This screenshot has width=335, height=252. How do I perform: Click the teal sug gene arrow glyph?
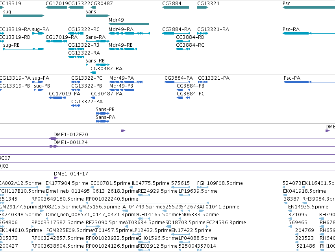tap(24, 16)
